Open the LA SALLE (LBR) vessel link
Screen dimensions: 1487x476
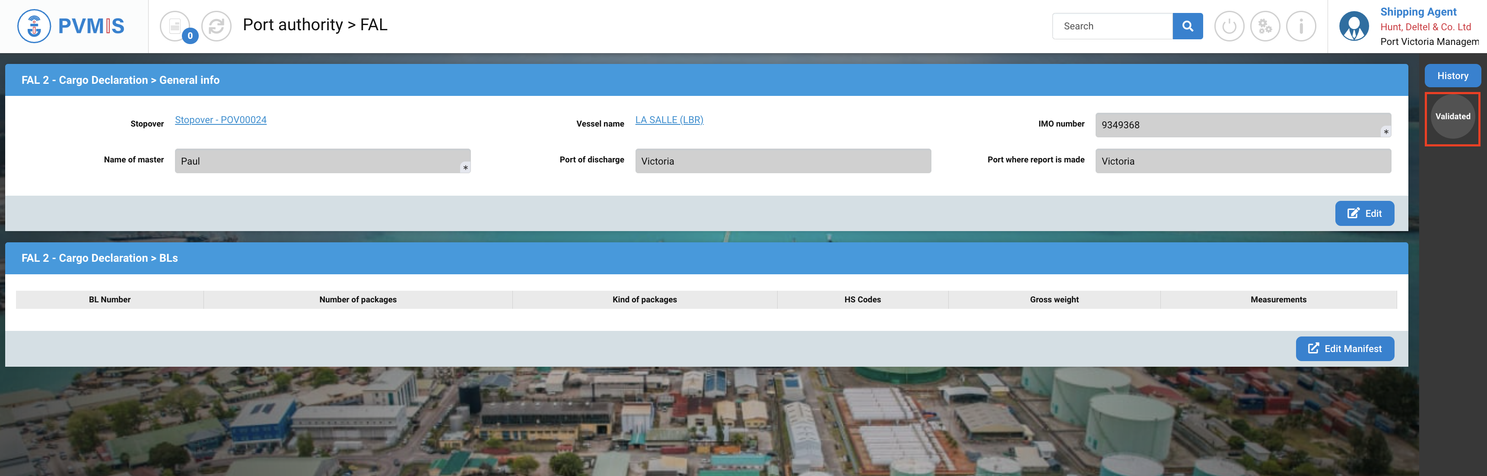pos(669,120)
